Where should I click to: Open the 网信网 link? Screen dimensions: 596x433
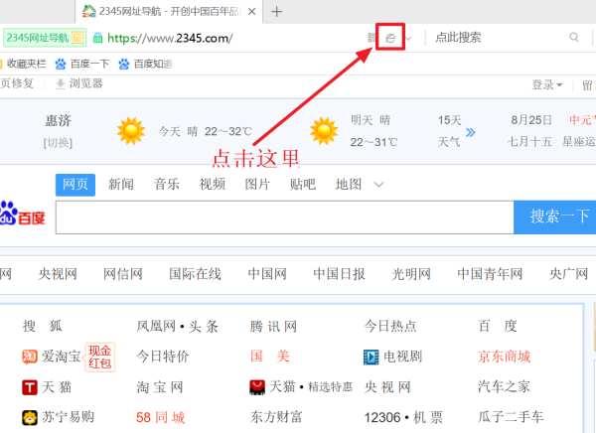coord(123,274)
